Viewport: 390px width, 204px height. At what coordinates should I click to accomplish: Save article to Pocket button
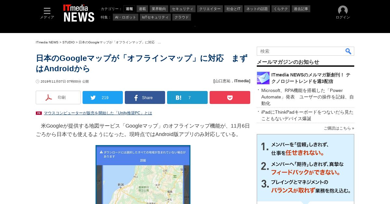[x=230, y=97]
